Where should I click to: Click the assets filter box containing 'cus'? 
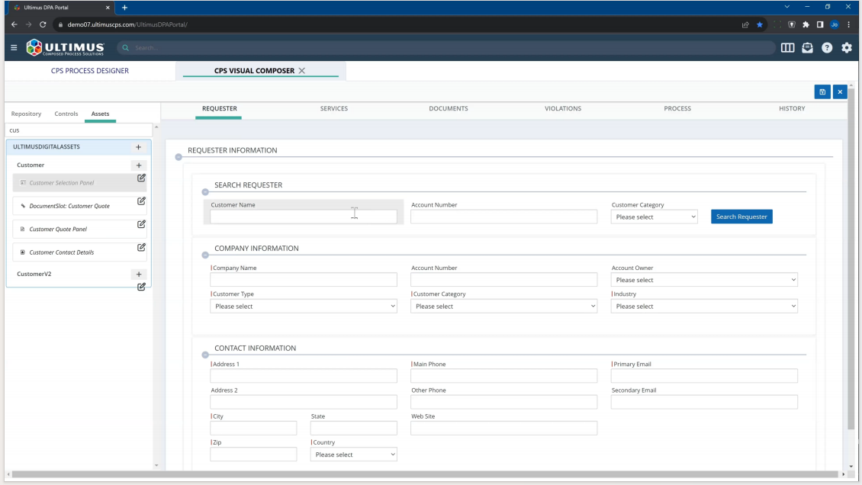(x=79, y=130)
